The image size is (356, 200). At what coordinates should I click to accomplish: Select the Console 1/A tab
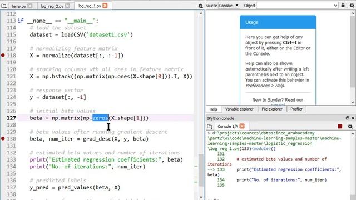point(228,126)
